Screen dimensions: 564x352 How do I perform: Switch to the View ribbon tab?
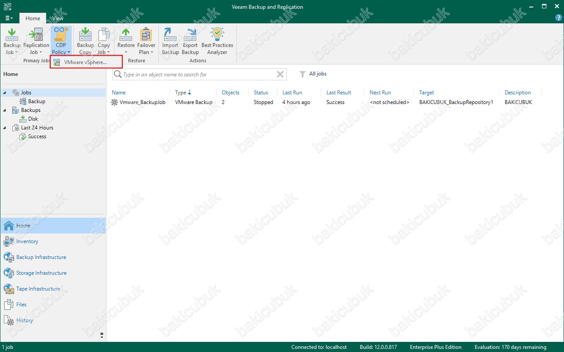(x=58, y=18)
